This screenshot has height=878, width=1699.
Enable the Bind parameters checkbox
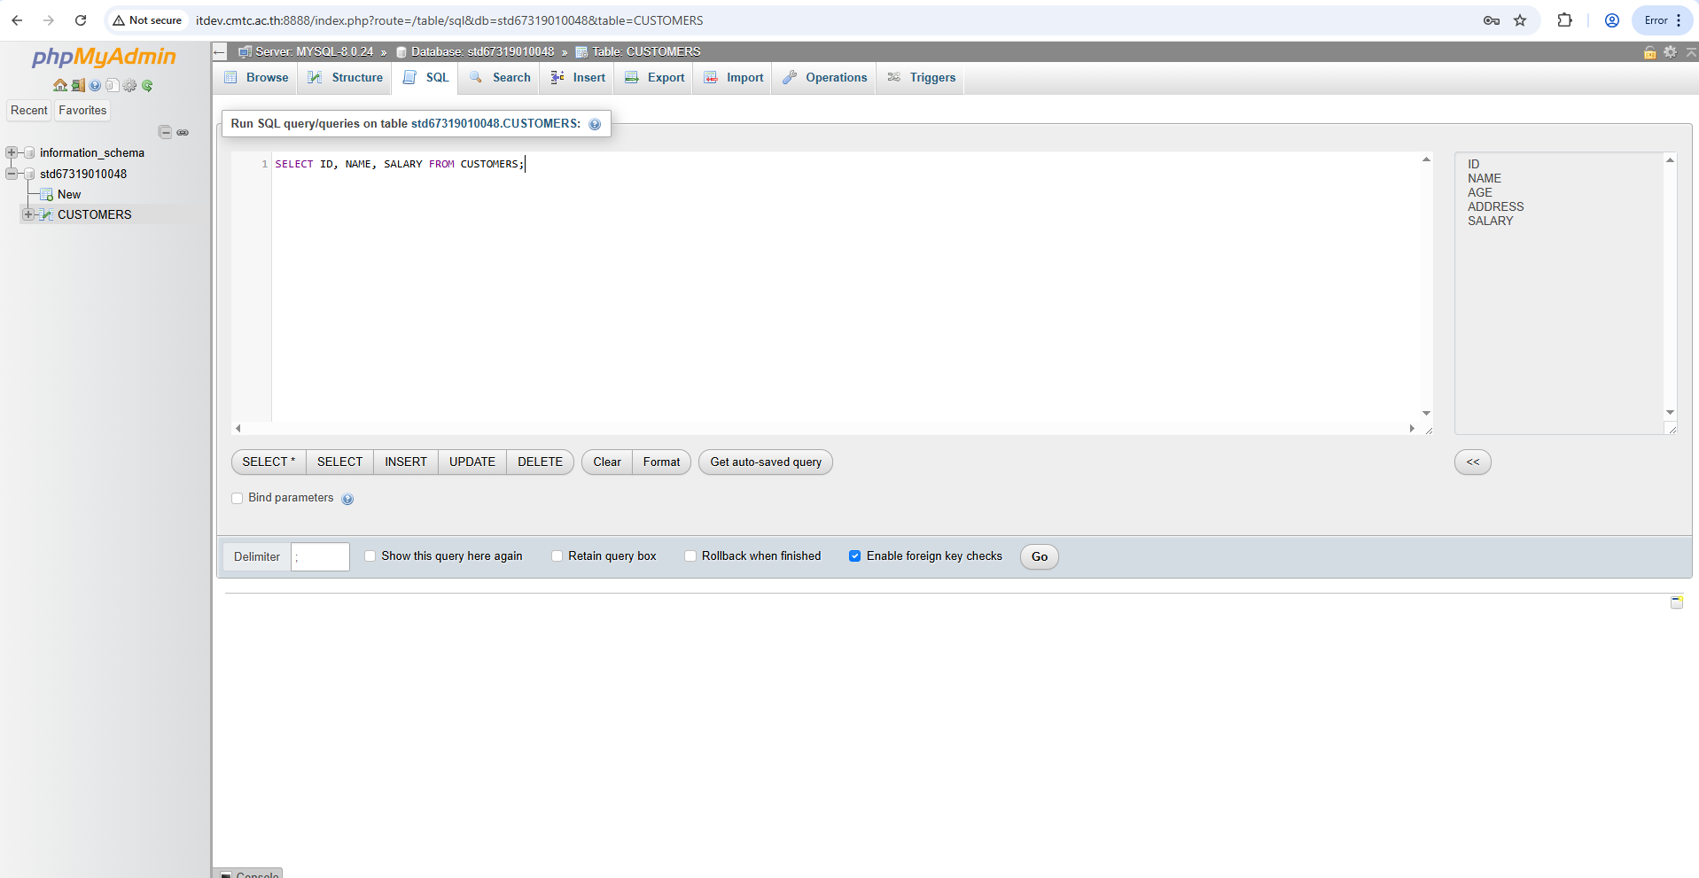(238, 499)
